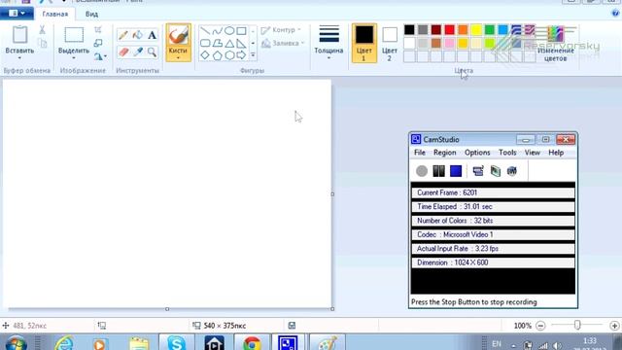Click the CamStudio Pause button
622x350 pixels.
coord(438,171)
